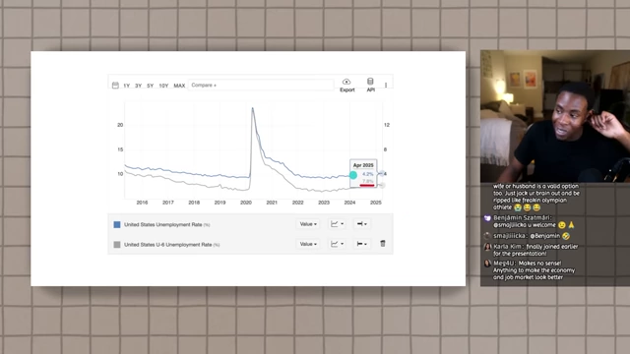
Task: Click gray swatch for U-6 Unemployment series
Action: click(117, 245)
